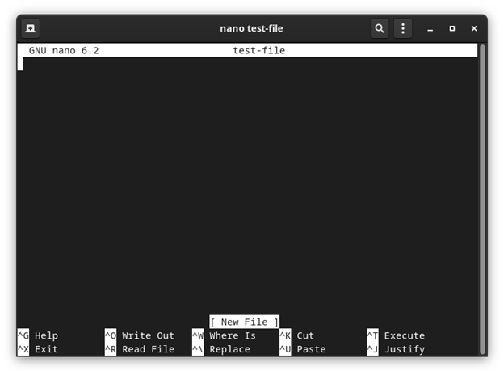This screenshot has height=375, width=504.
Task: Open a new tab with the header icon
Action: [31, 28]
